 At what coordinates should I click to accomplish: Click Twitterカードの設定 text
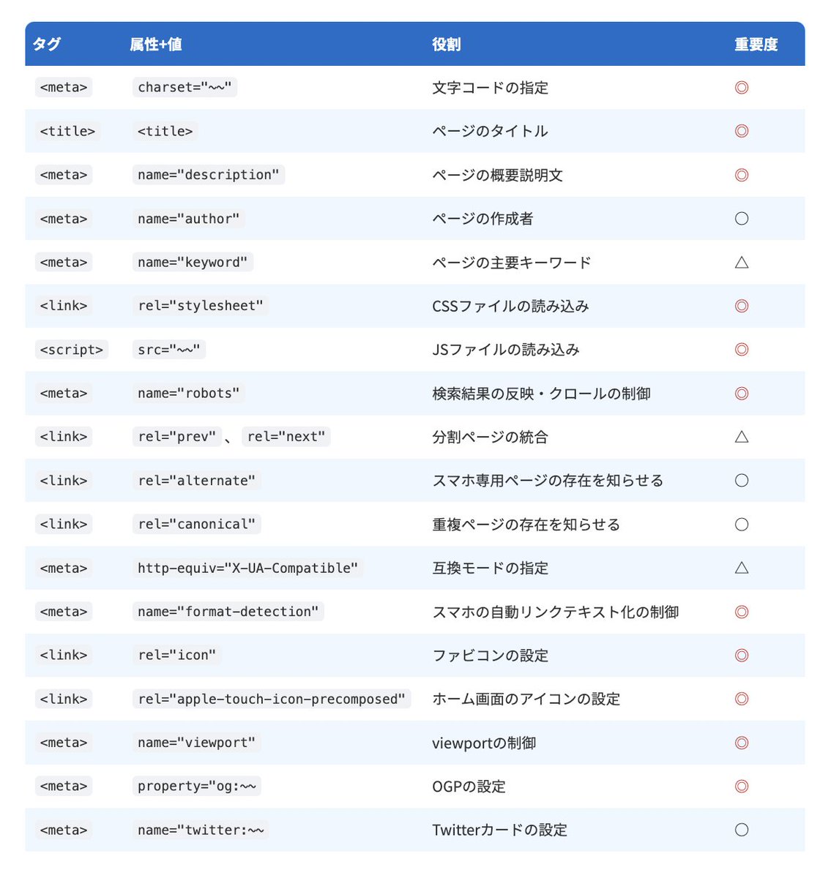coord(499,830)
